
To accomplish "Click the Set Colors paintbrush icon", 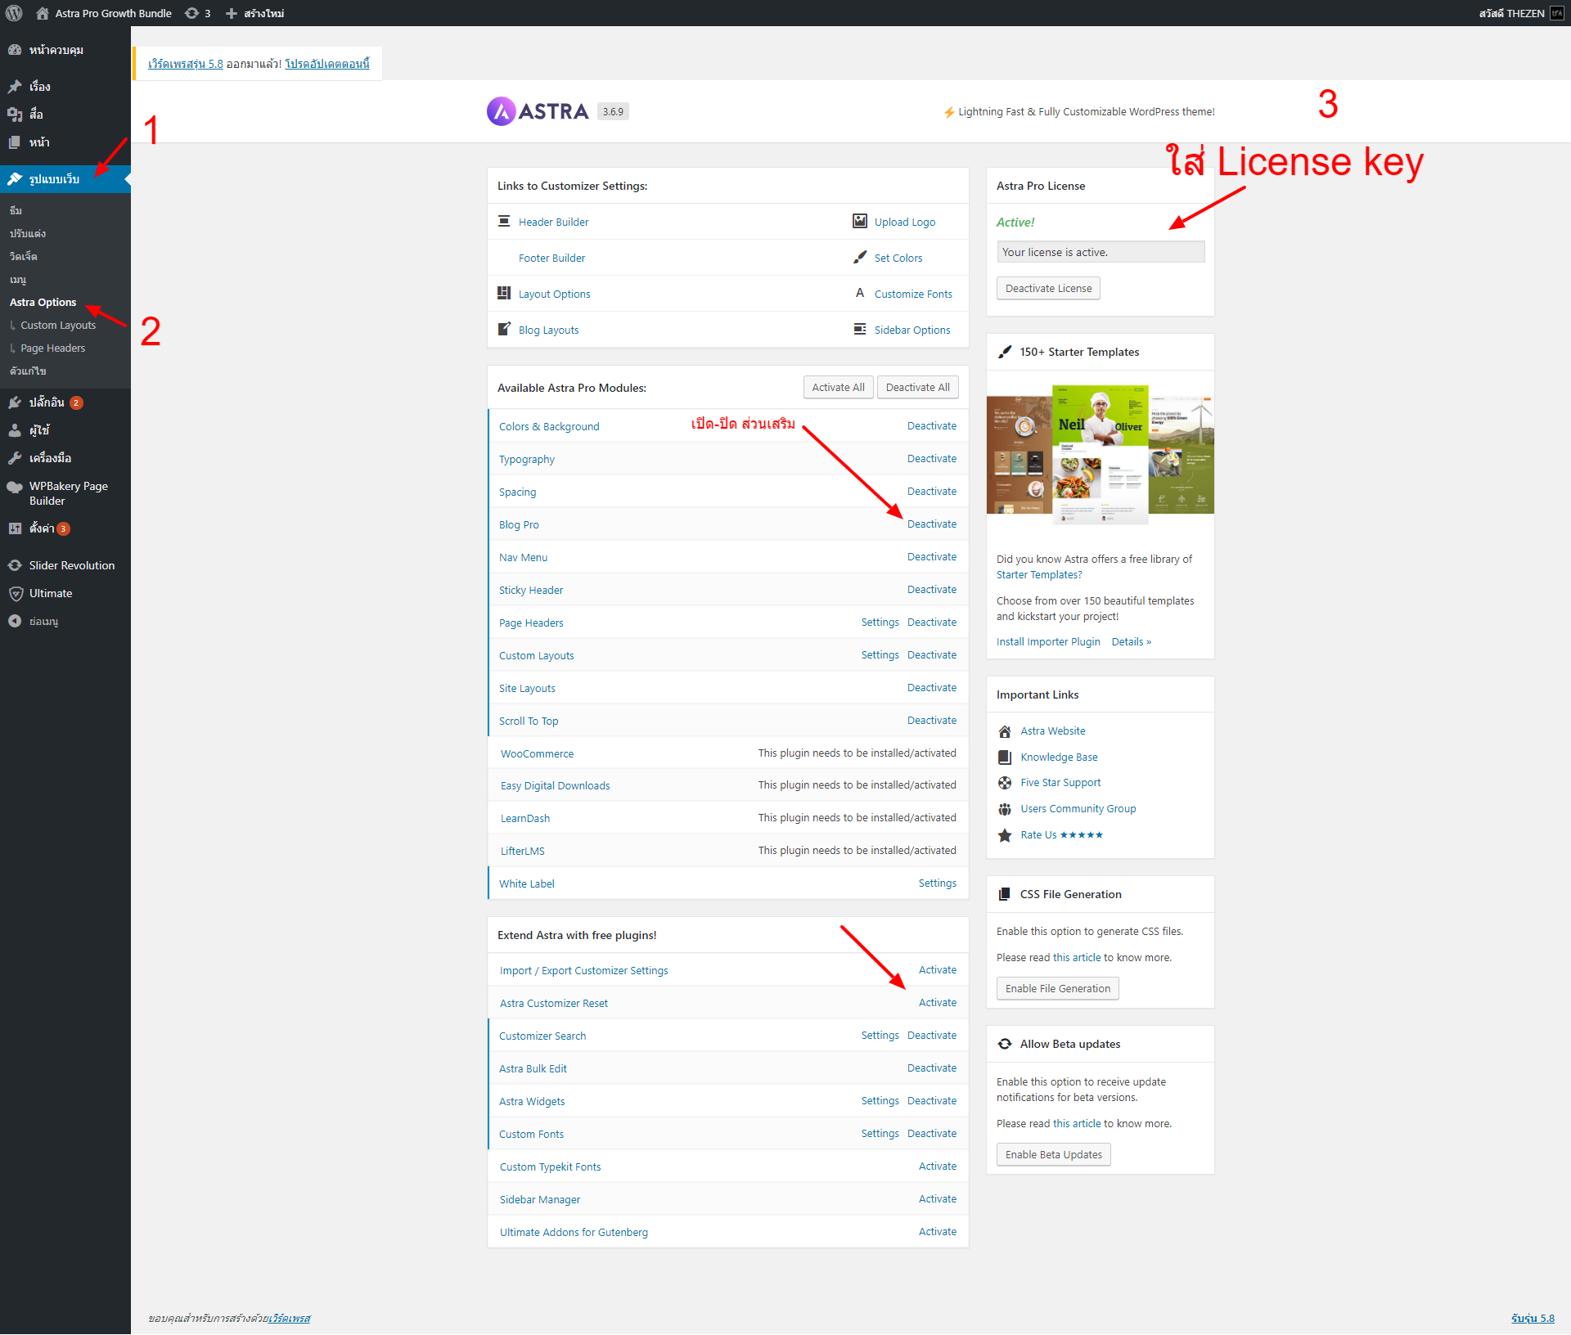I will 860,257.
